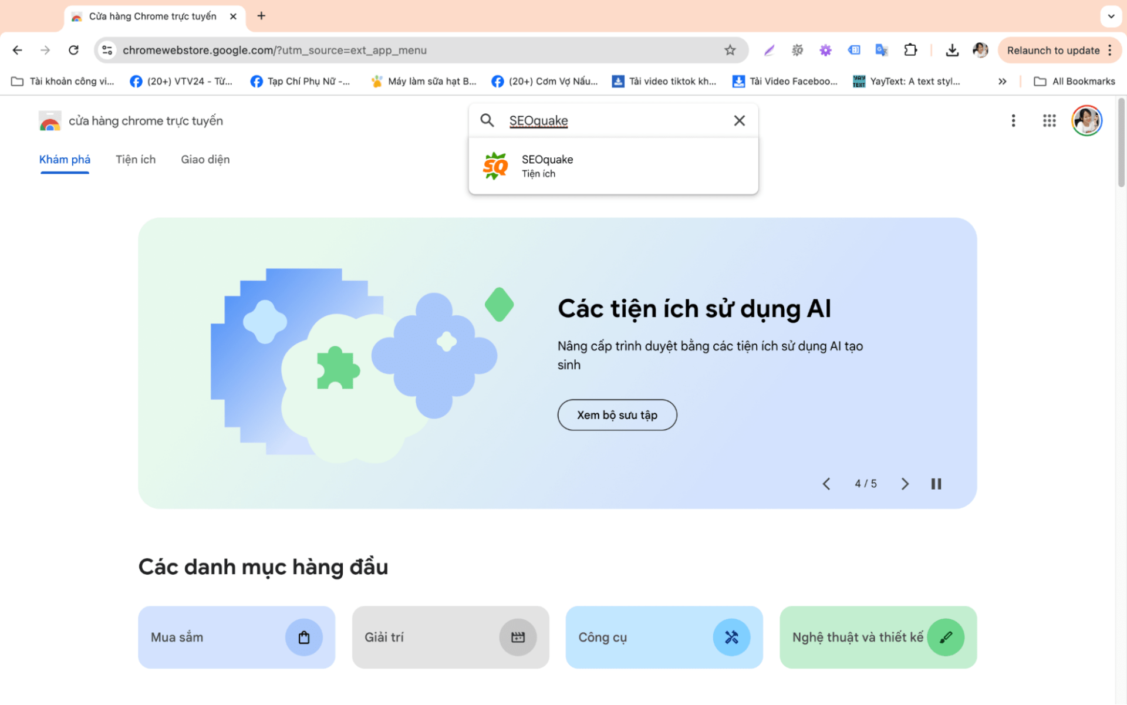The image size is (1127, 705).
Task: Click the next slideshow arrow
Action: [904, 483]
